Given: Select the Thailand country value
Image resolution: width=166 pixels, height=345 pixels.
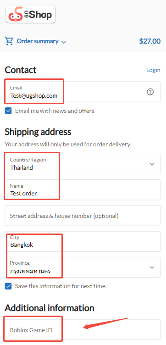Looking at the screenshot, I should [22, 167].
